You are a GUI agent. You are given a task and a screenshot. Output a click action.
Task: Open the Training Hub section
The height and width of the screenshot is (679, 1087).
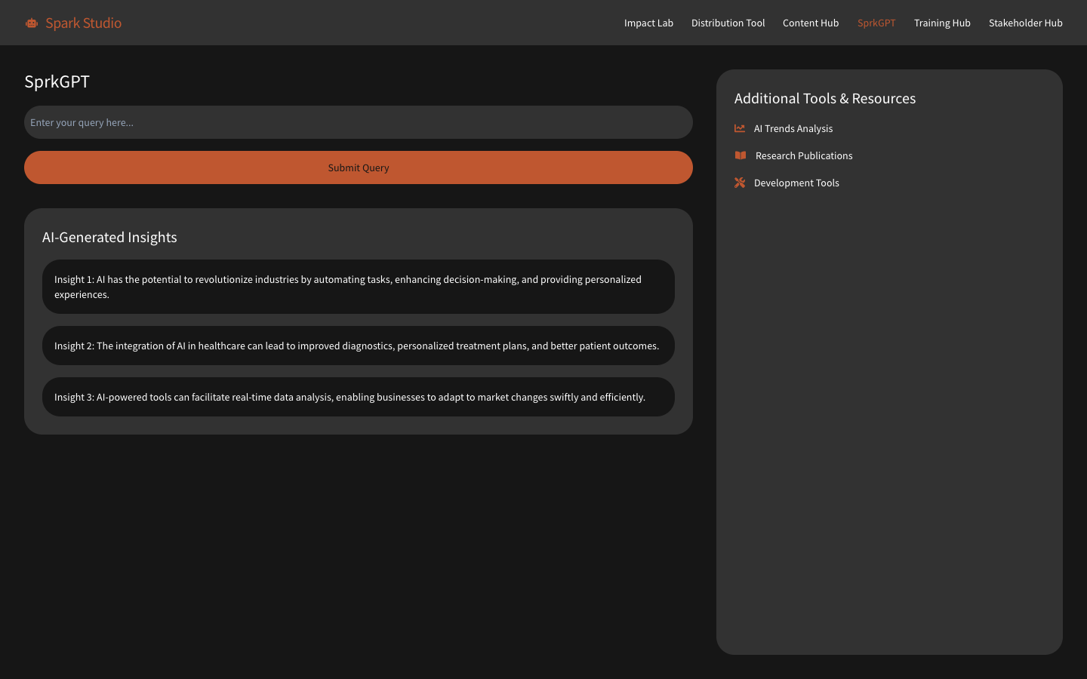[942, 23]
